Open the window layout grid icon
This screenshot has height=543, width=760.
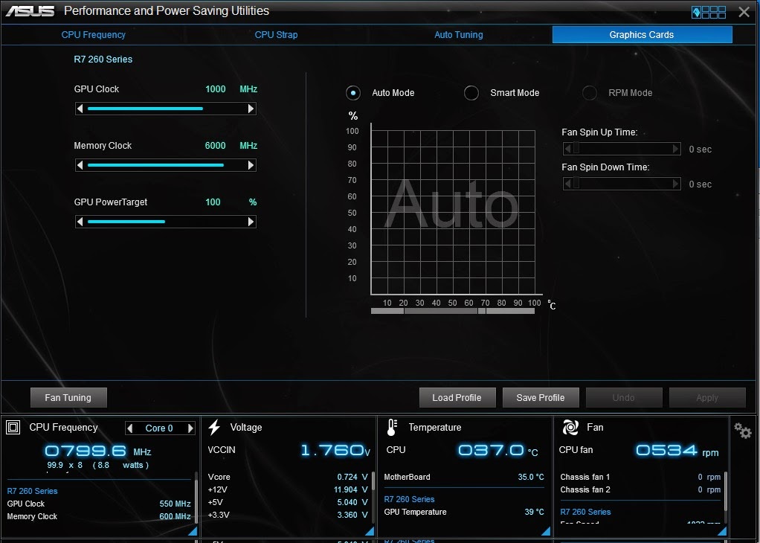click(x=709, y=12)
